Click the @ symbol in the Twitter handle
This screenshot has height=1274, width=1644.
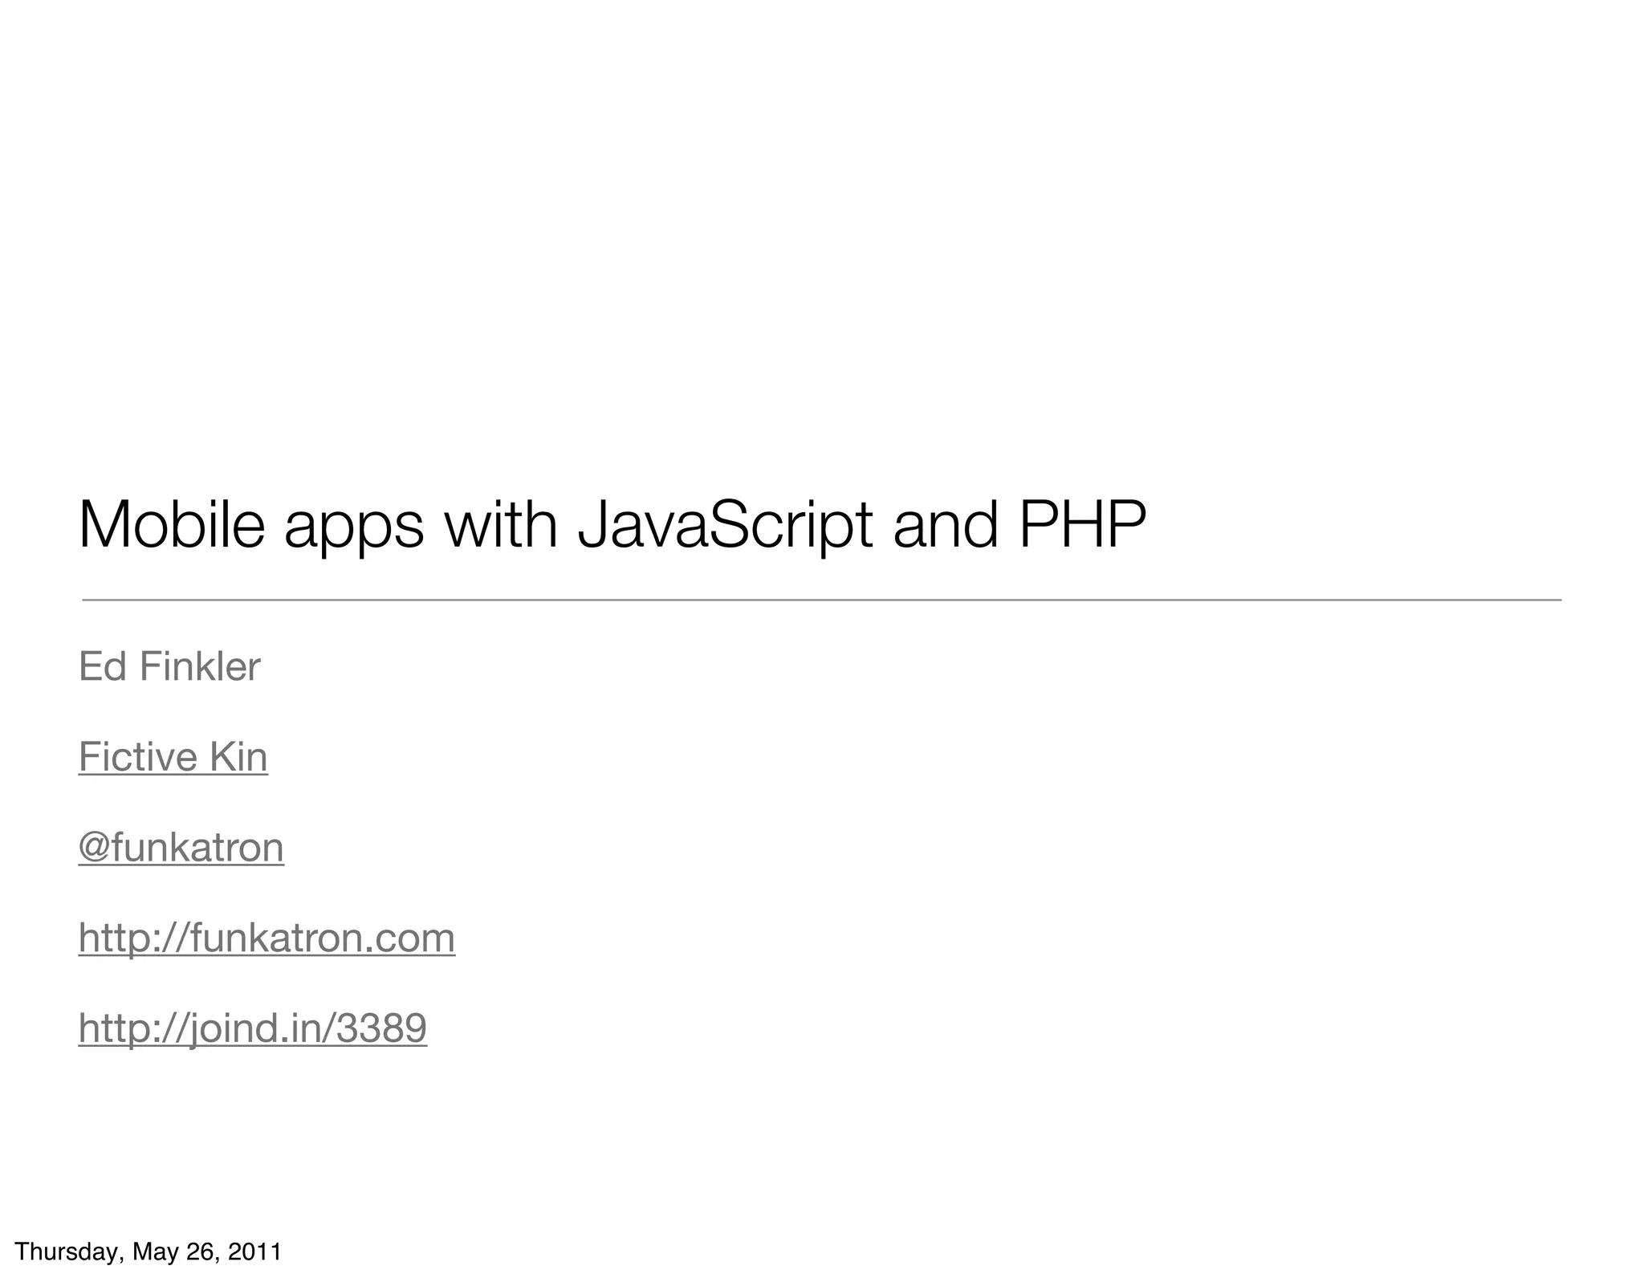click(x=94, y=849)
